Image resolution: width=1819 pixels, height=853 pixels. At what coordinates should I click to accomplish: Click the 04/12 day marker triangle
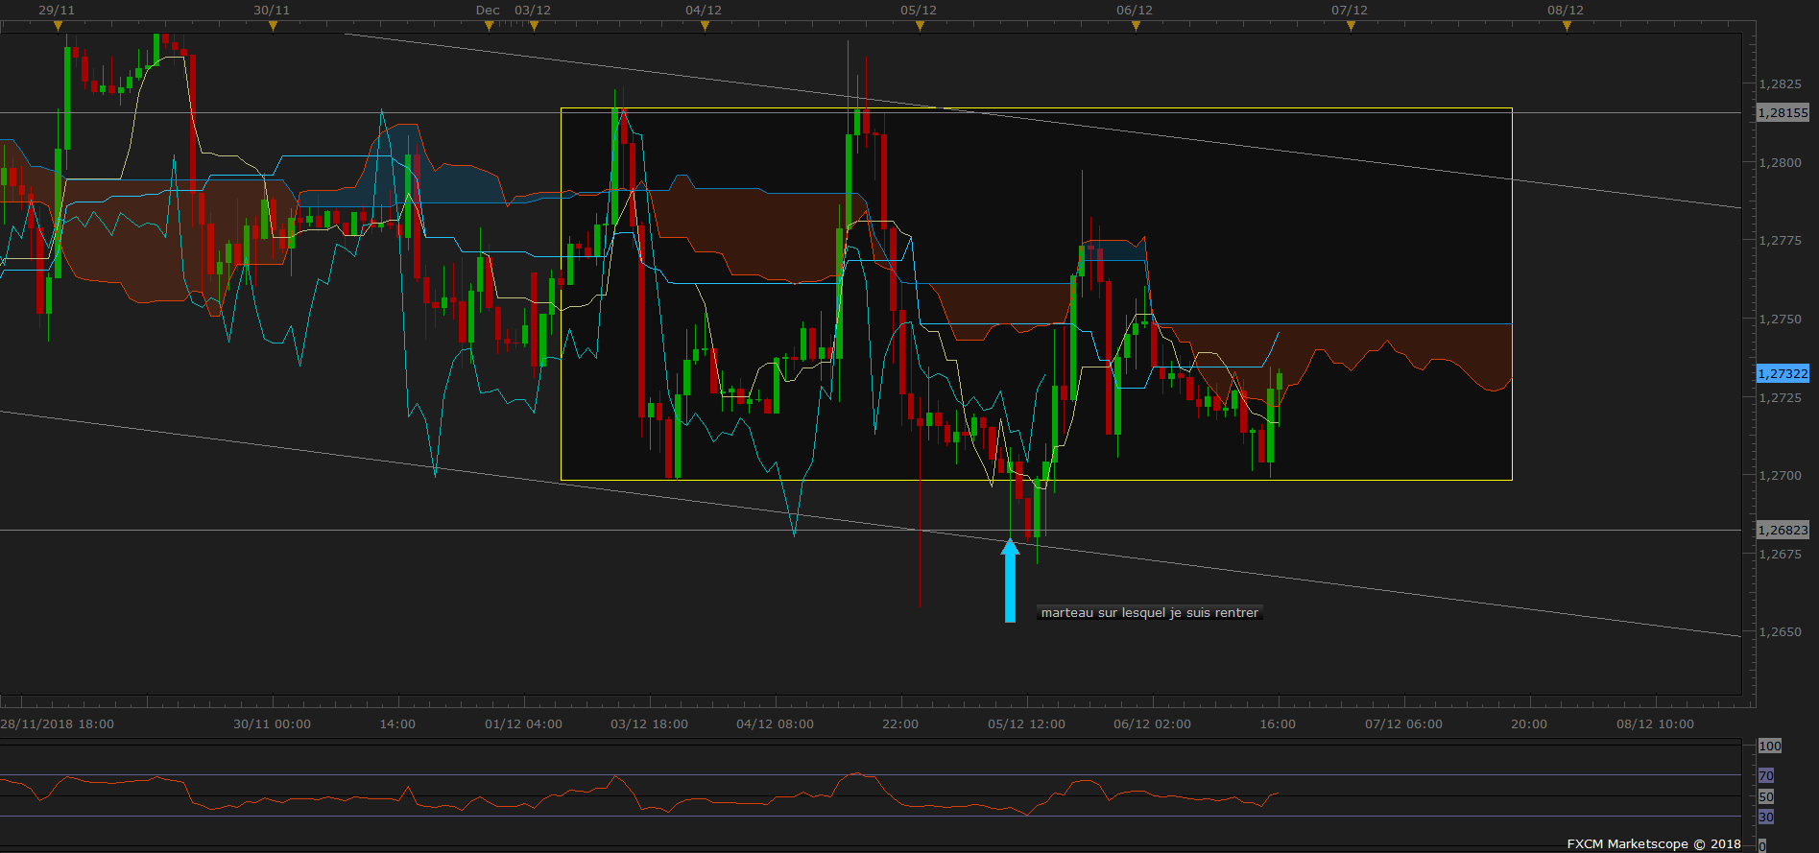tap(705, 27)
